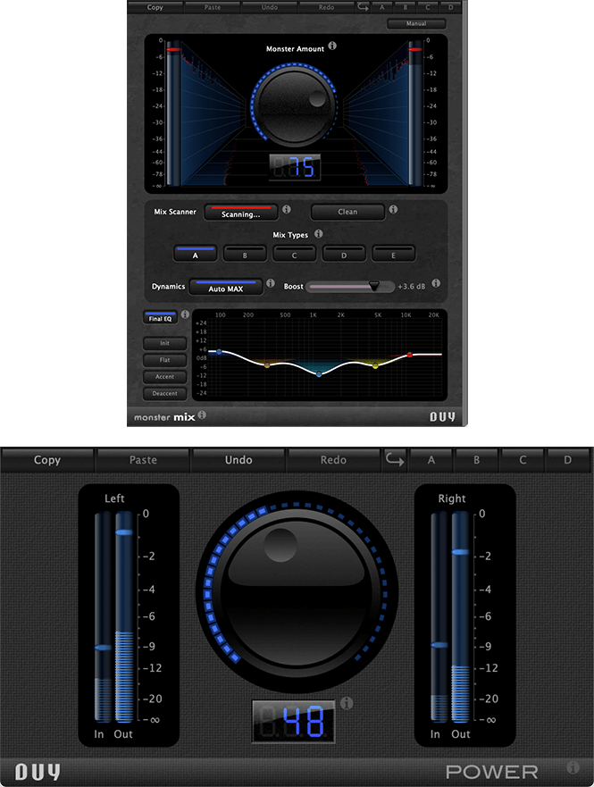Open the info icon next to Scanning button
594x787 pixels.
coord(287,211)
